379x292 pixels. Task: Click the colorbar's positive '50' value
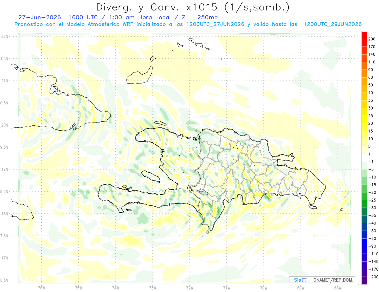click(371, 85)
